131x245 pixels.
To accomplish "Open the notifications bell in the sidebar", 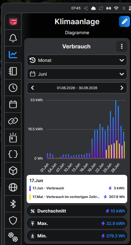I will (x=13, y=38).
